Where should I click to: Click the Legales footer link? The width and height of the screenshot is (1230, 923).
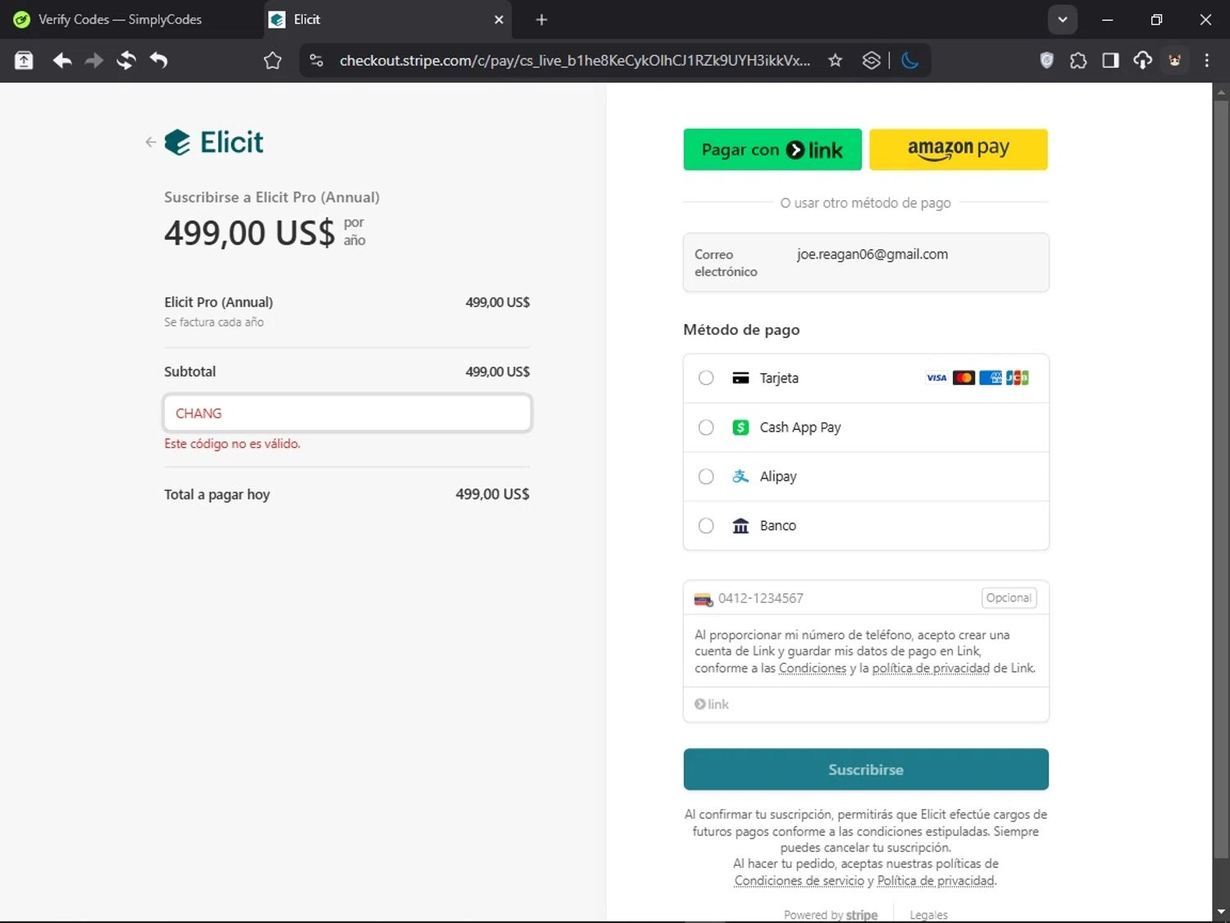point(928,915)
